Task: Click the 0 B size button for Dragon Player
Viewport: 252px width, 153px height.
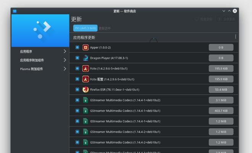Action: point(221,58)
